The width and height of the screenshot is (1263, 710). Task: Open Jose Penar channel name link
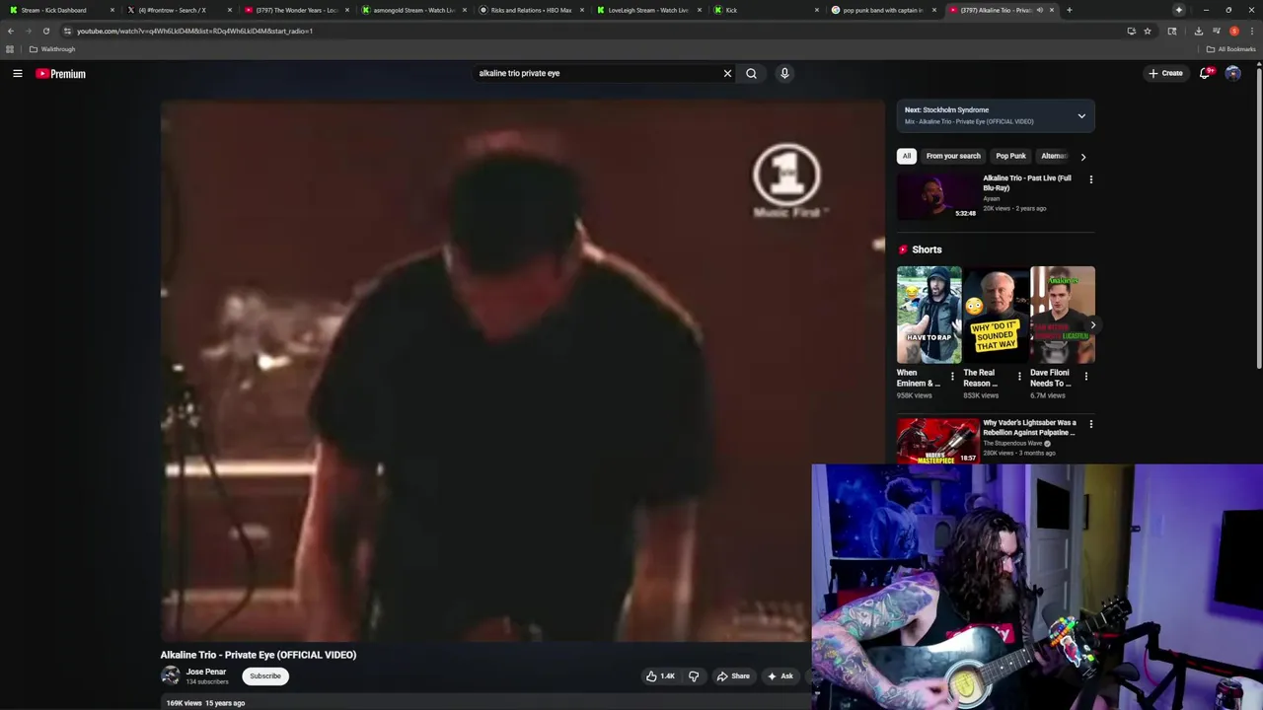pyautogui.click(x=206, y=672)
